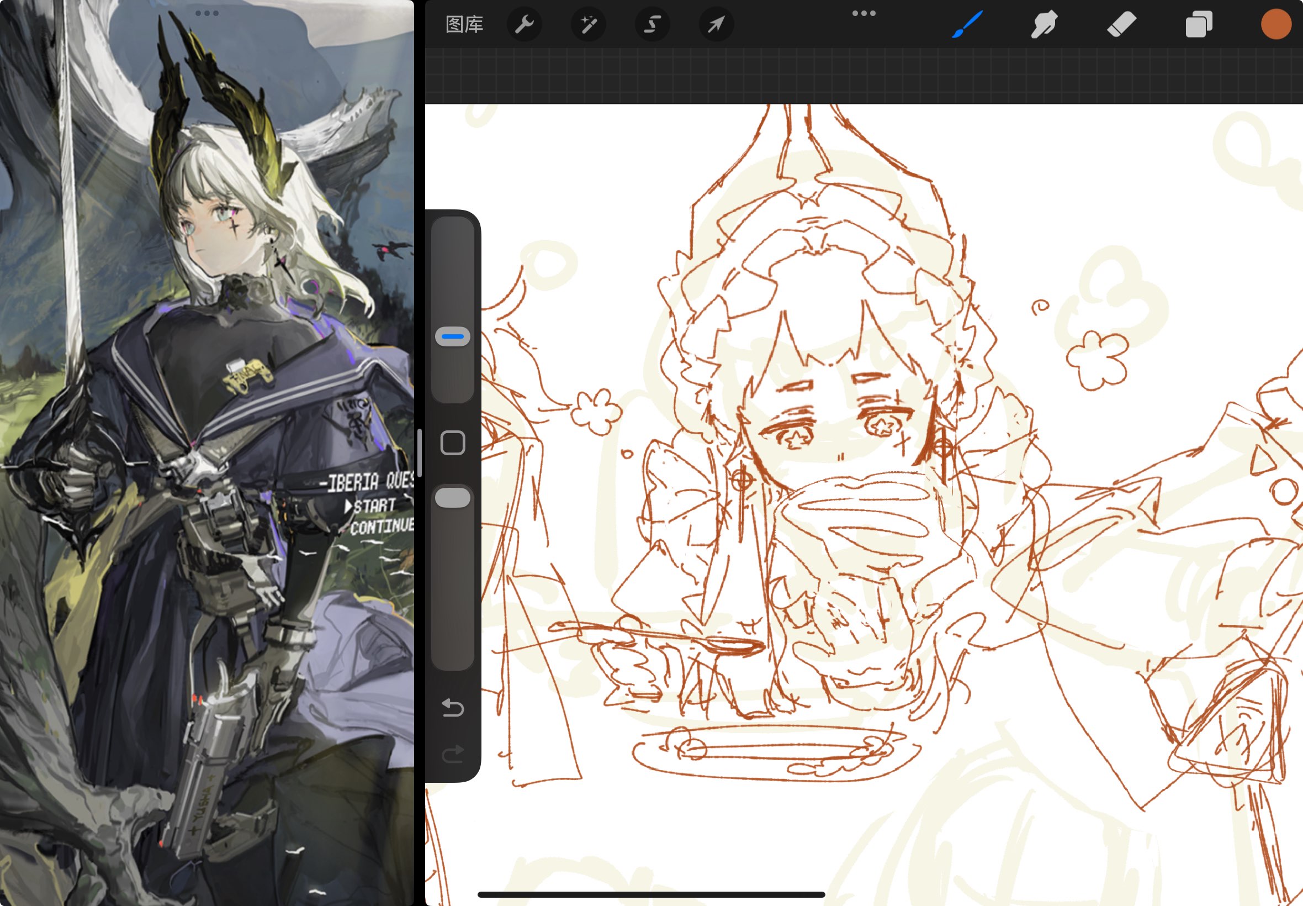Open reference image app's three-dot multitasking menu
The height and width of the screenshot is (906, 1303).
pos(206,13)
